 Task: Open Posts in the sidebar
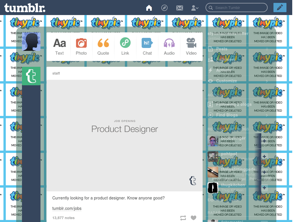coord(238,49)
